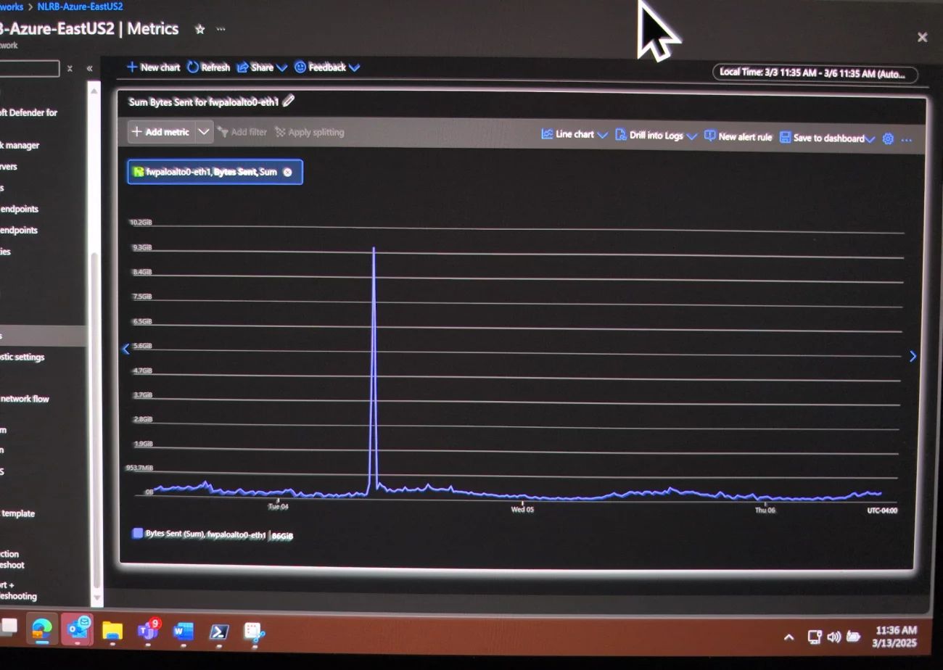
Task: Click the NLRB-Azure-EastUS2 breadcrumb link
Action: [80, 7]
